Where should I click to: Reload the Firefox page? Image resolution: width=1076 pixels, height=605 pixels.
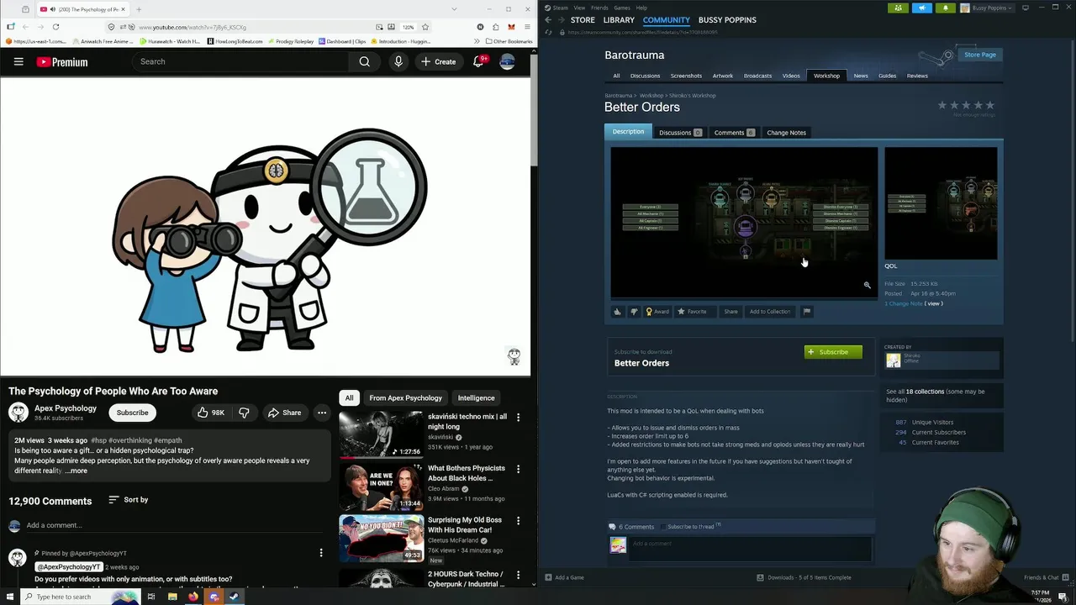tap(55, 27)
